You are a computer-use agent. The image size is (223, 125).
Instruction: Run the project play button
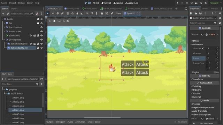coord(177,3)
